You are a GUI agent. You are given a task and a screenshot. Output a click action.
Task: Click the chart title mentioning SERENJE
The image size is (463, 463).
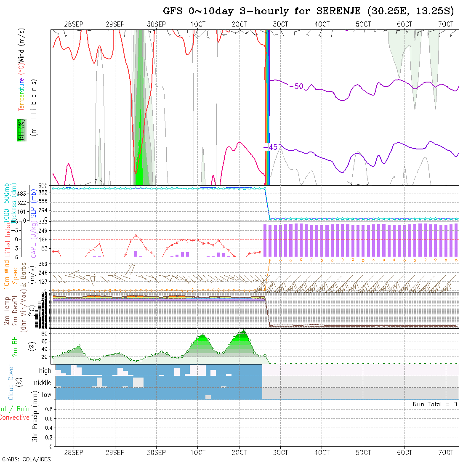pos(308,11)
